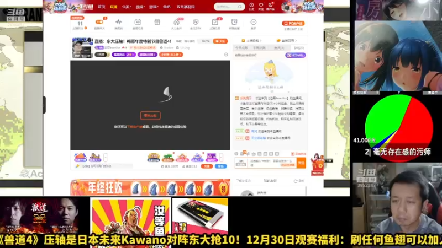Open the task checklist icon with badge
The image size is (442, 248).
click(215, 22)
